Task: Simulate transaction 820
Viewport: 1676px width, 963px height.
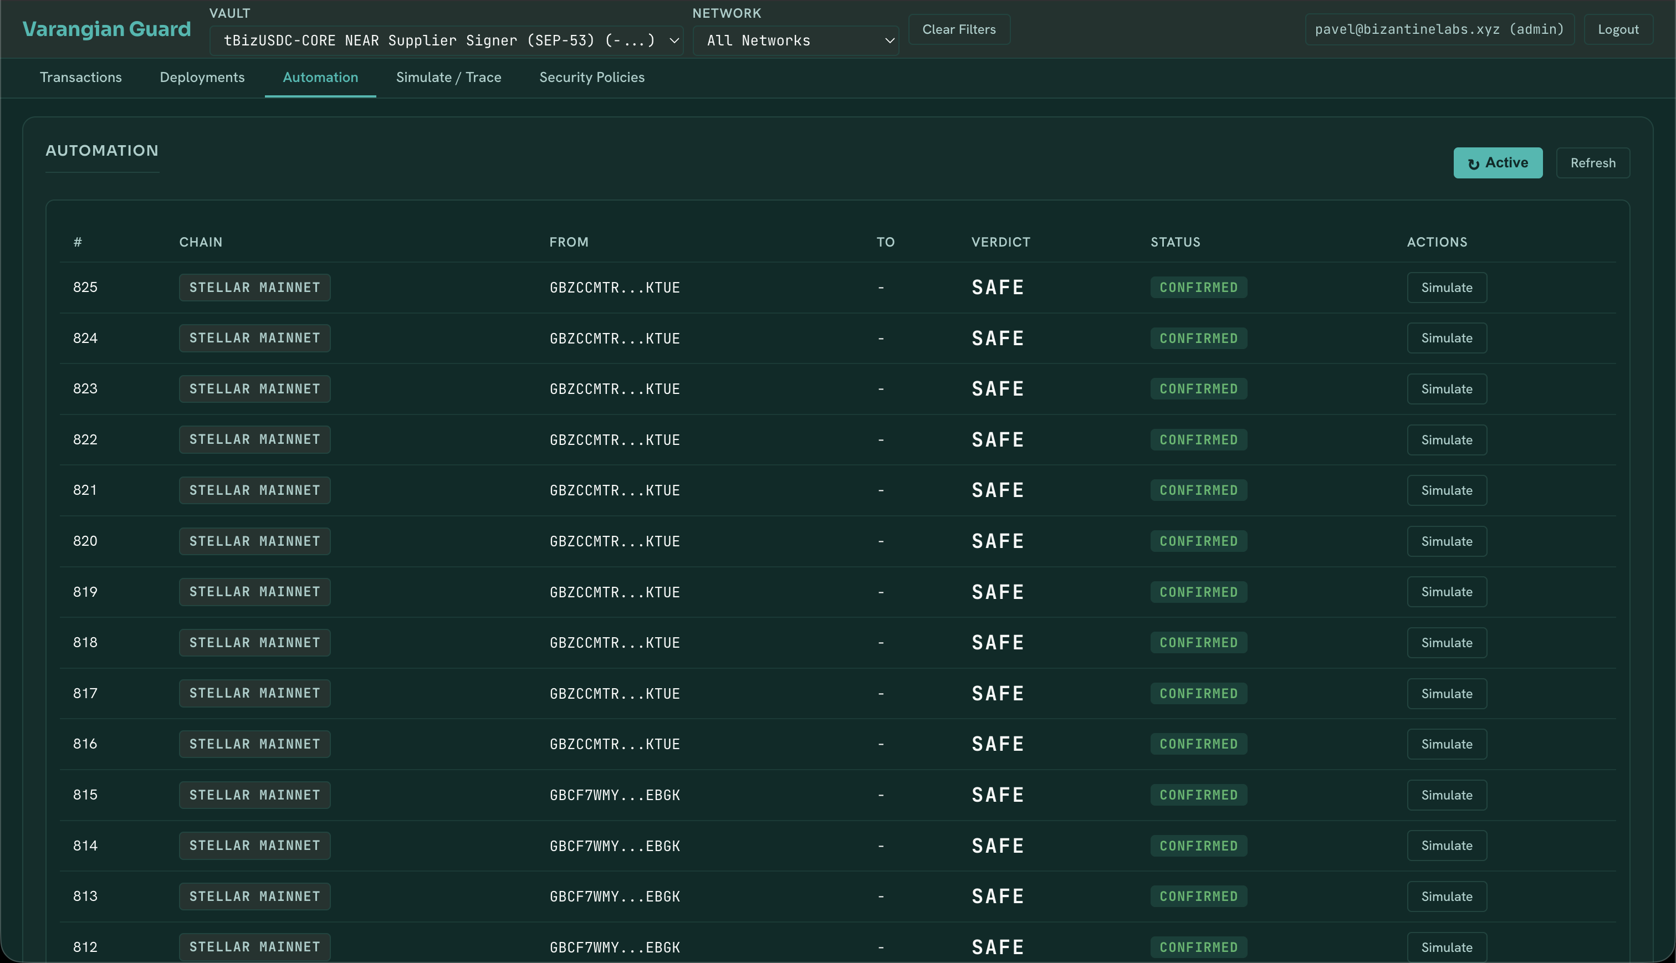Action: [x=1447, y=541]
